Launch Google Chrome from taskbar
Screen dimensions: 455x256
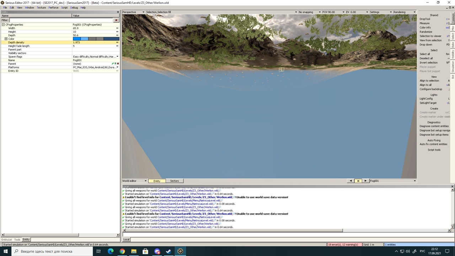tap(122, 251)
